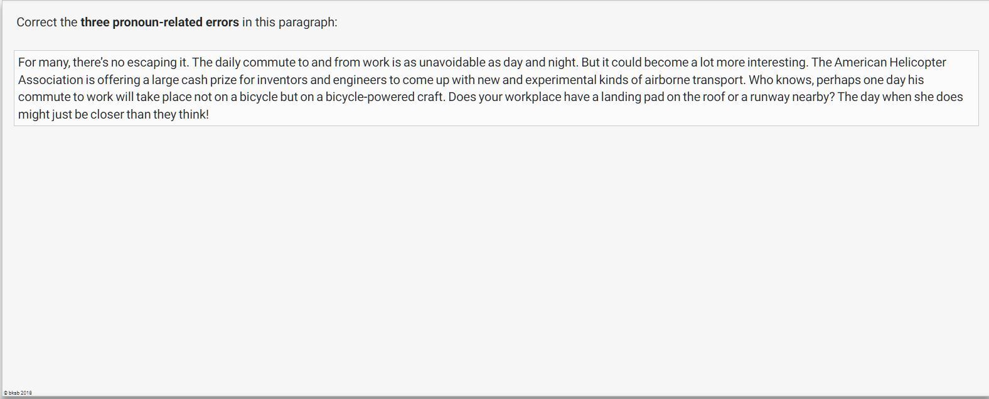Click the bold "three pronoun-related errors" heading text

159,22
